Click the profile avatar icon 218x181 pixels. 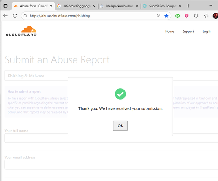[x=215, y=16]
